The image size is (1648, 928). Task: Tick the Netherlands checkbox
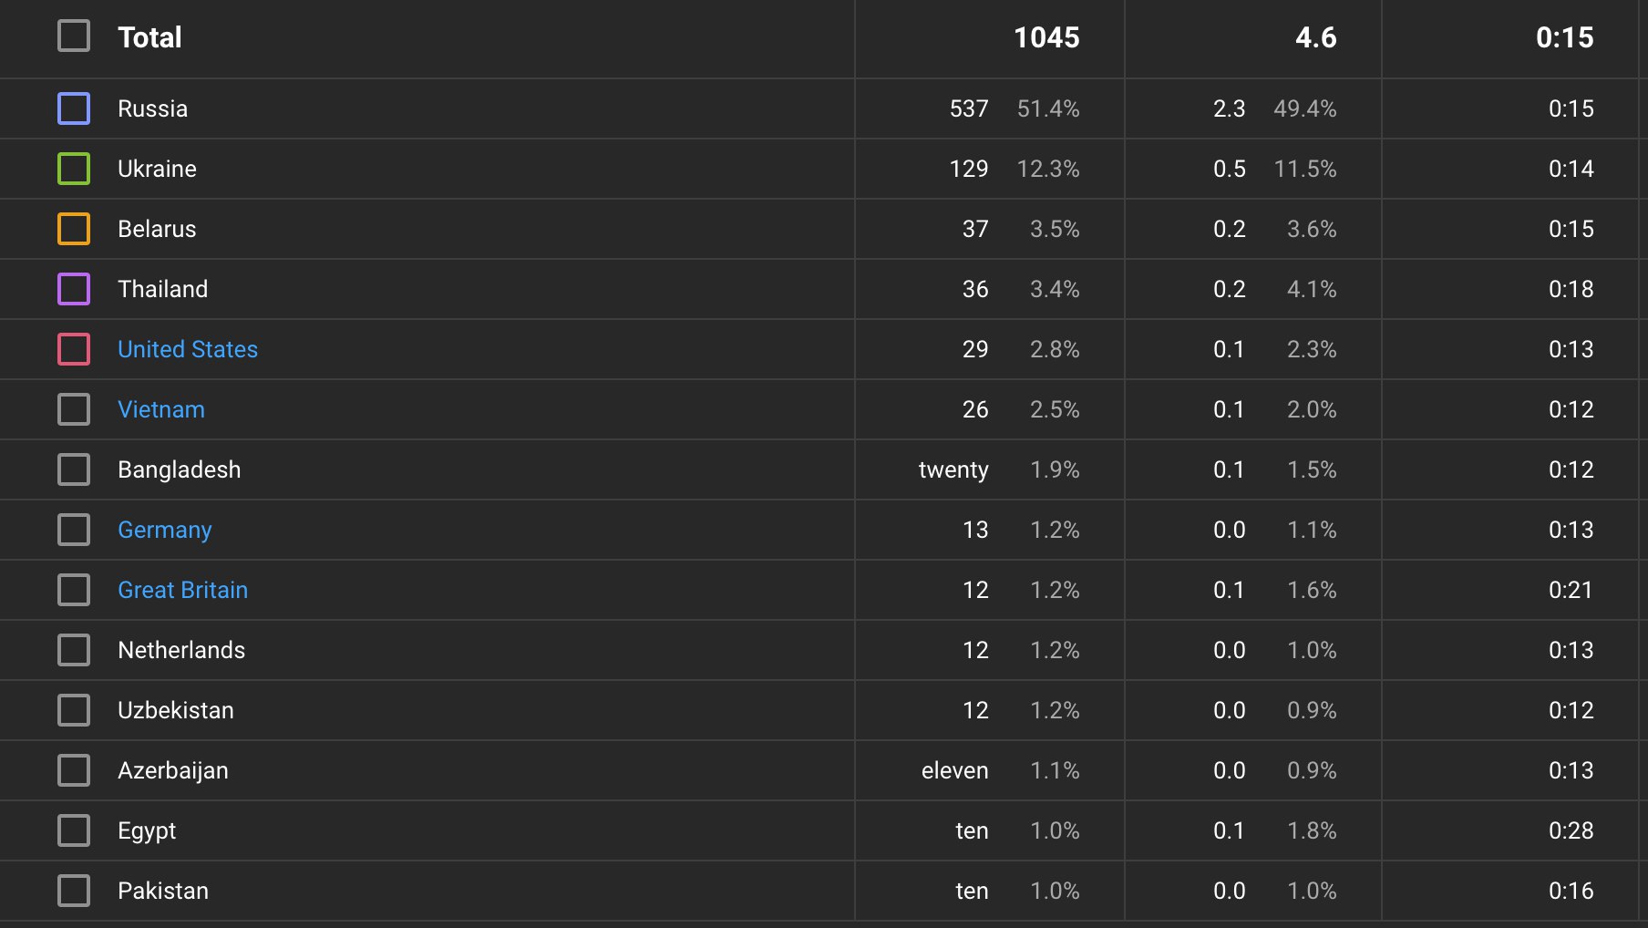tap(74, 650)
